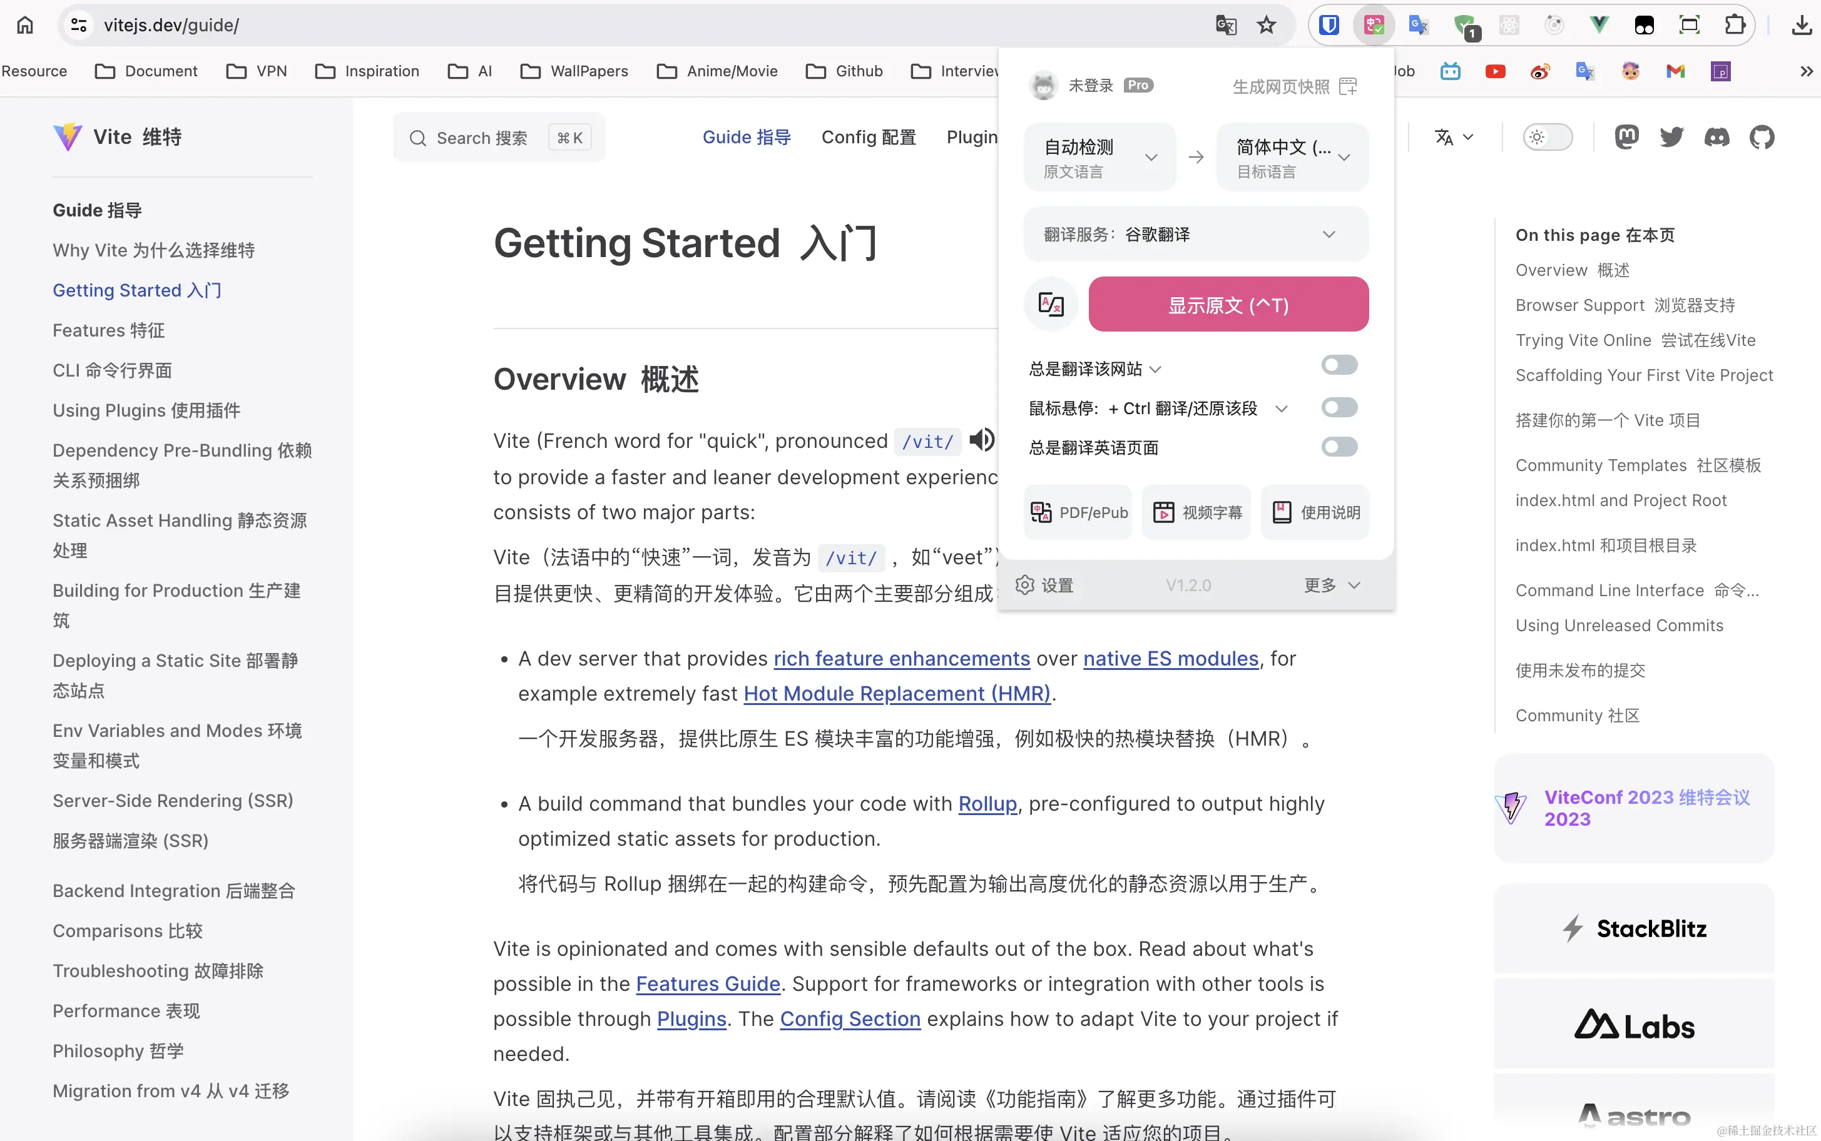
Task: Select the 视频字幕 subtitle translation icon
Action: [x=1196, y=512]
